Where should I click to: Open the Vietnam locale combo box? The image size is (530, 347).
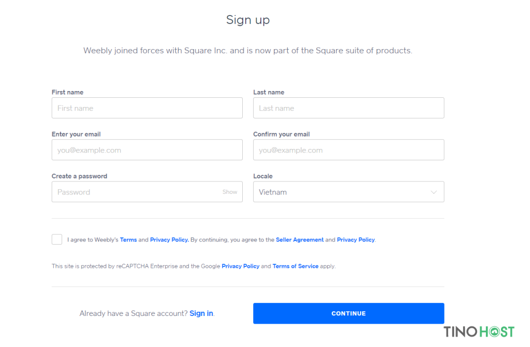[x=348, y=192]
